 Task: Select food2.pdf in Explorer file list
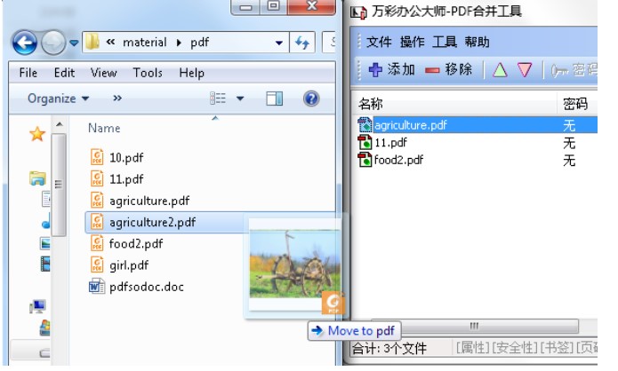point(136,244)
